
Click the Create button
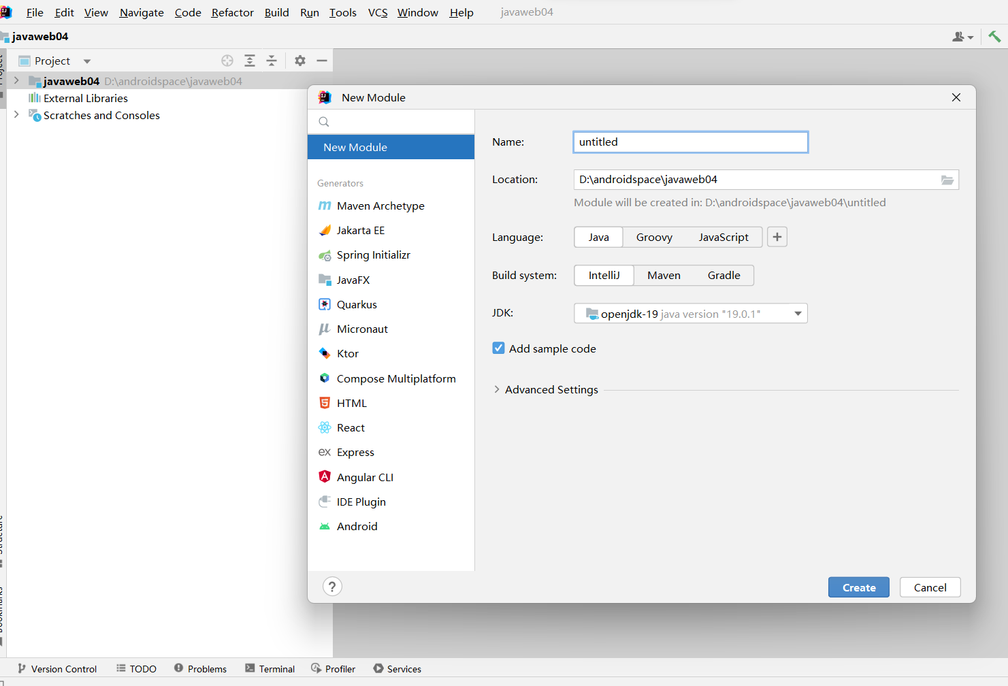click(859, 587)
